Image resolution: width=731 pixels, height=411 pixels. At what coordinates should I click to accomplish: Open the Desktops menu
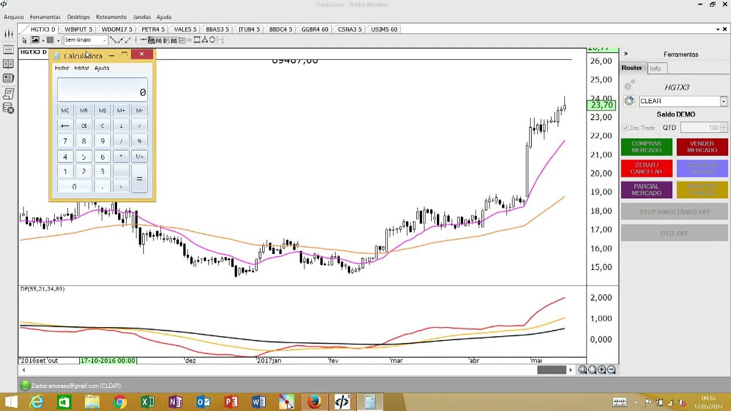(78, 17)
